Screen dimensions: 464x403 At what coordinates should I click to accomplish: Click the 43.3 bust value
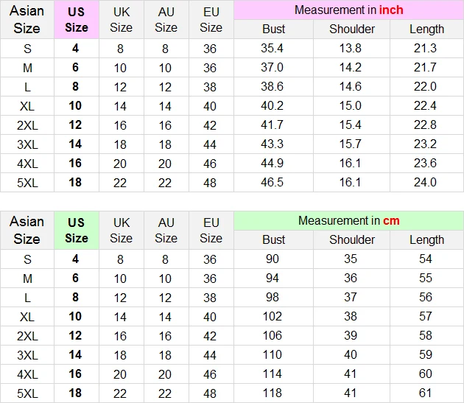click(x=273, y=144)
